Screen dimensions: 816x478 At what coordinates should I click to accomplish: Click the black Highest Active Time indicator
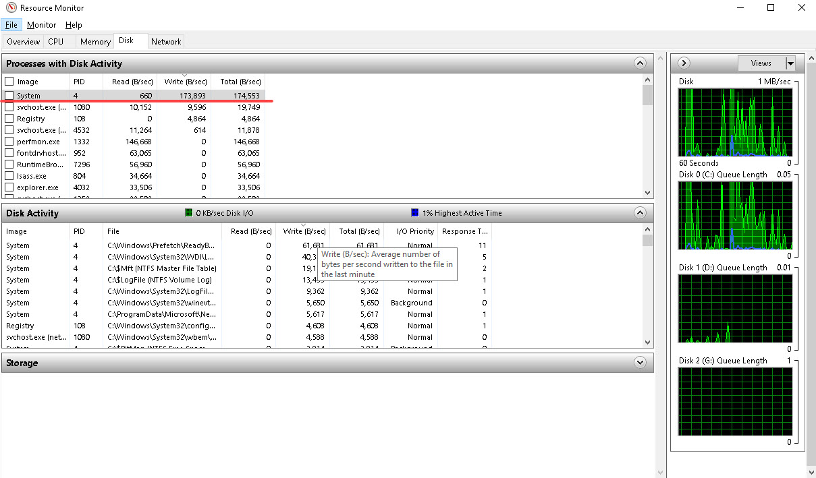click(x=414, y=212)
